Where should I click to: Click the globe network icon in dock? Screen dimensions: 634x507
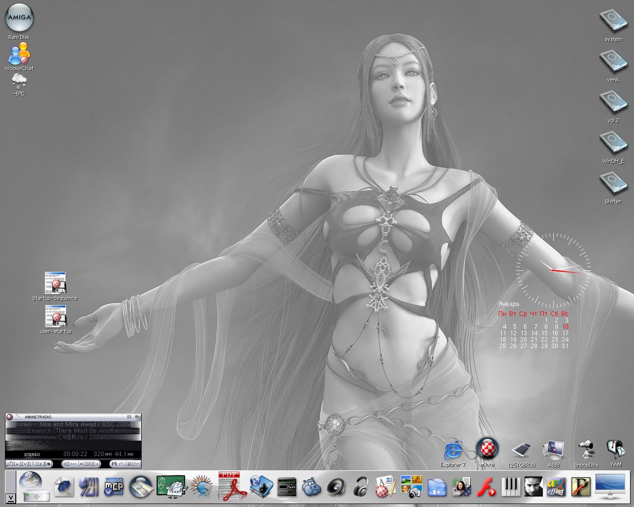pyautogui.click(x=31, y=481)
